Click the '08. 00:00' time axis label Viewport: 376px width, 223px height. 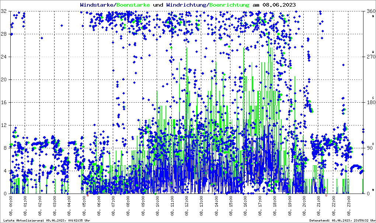click(11, 206)
